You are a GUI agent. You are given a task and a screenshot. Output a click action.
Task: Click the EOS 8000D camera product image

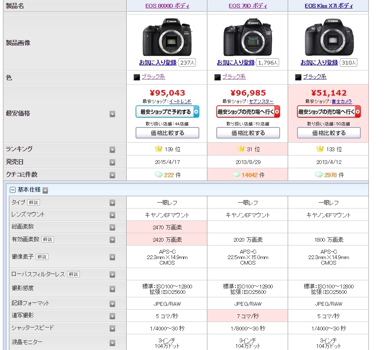tap(167, 37)
